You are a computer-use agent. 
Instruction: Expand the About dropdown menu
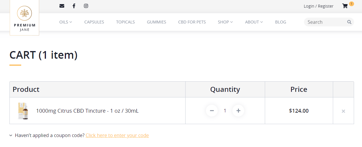click(254, 22)
